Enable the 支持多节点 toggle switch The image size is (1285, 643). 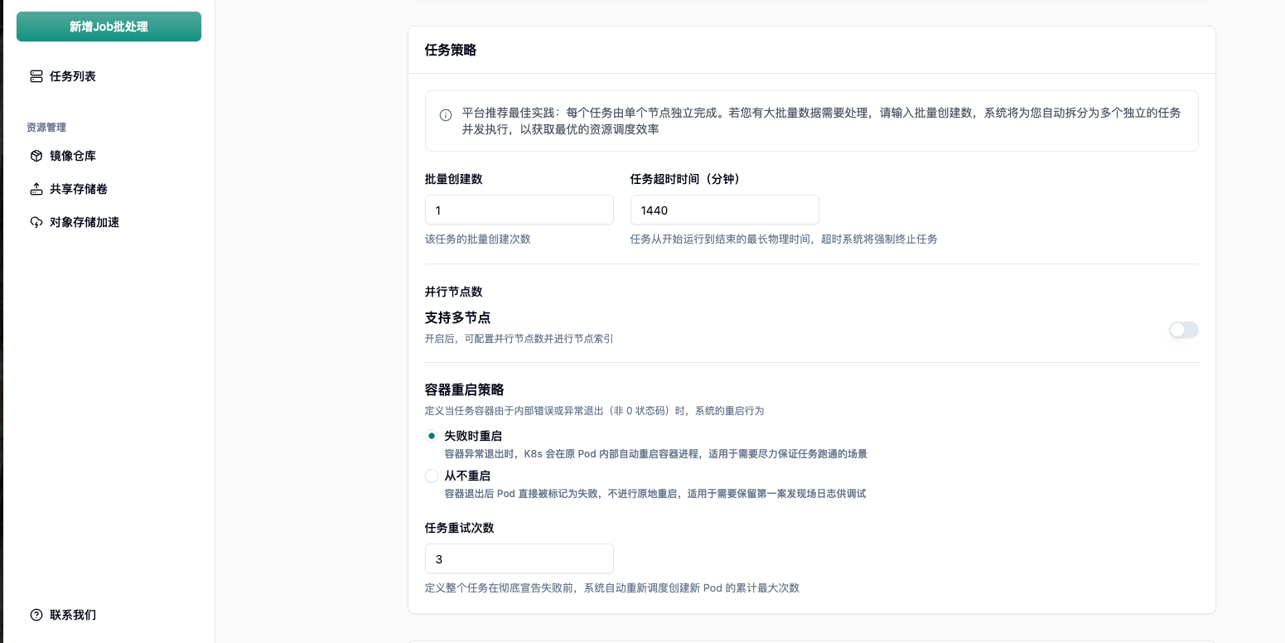[x=1183, y=330]
